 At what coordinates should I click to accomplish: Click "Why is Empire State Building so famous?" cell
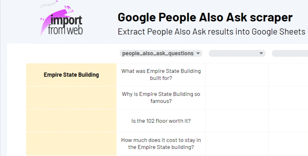[161, 98]
